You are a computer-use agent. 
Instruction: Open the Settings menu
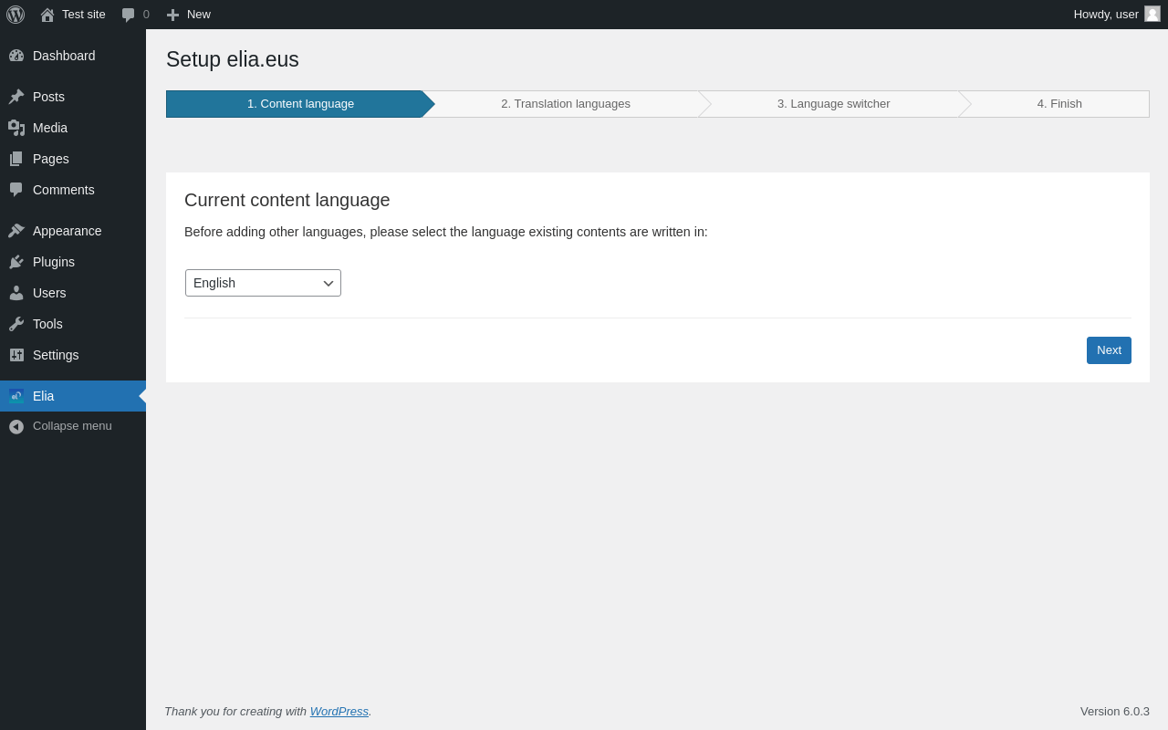pyautogui.click(x=56, y=355)
